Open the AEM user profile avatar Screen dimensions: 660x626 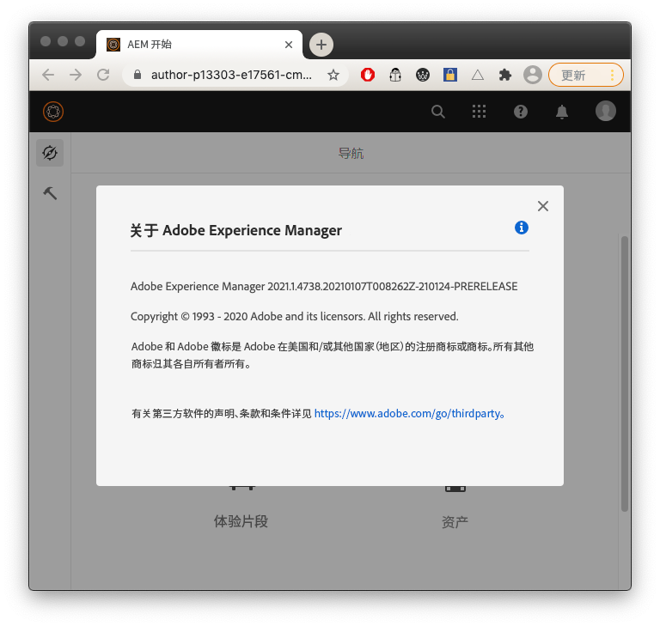(606, 111)
